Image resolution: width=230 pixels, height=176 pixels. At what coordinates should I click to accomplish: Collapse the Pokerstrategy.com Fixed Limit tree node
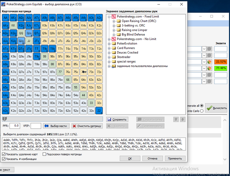pos(109,17)
